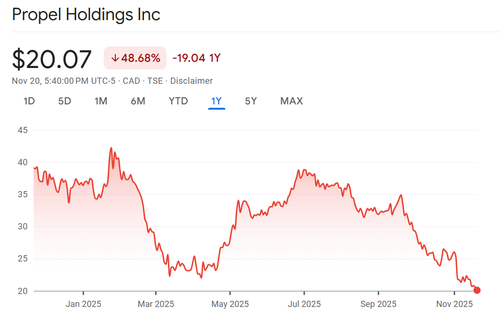Click the $20.07 current price
Image resolution: width=500 pixels, height=318 pixels.
(52, 59)
